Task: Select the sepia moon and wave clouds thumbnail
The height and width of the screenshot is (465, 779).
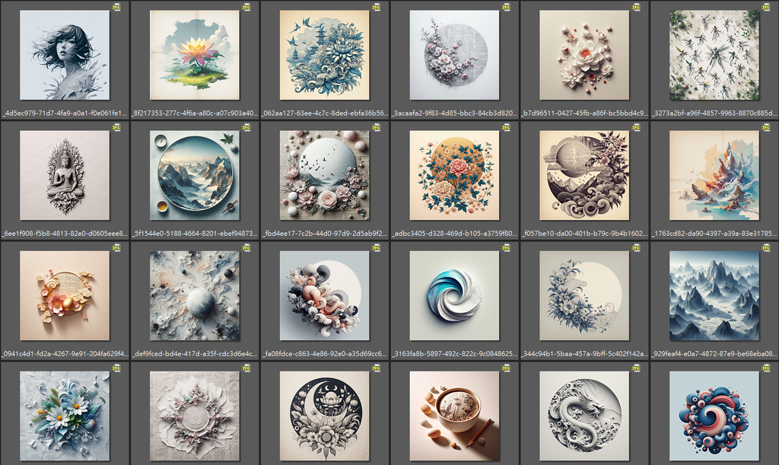Action: (x=584, y=175)
